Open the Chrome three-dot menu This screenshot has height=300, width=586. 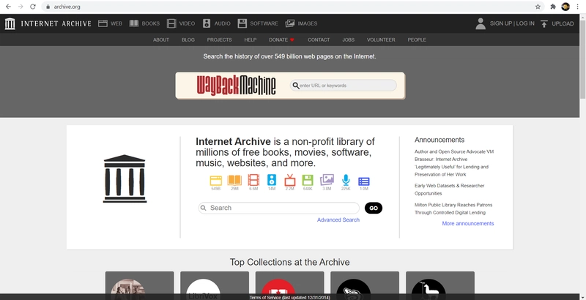click(x=579, y=6)
